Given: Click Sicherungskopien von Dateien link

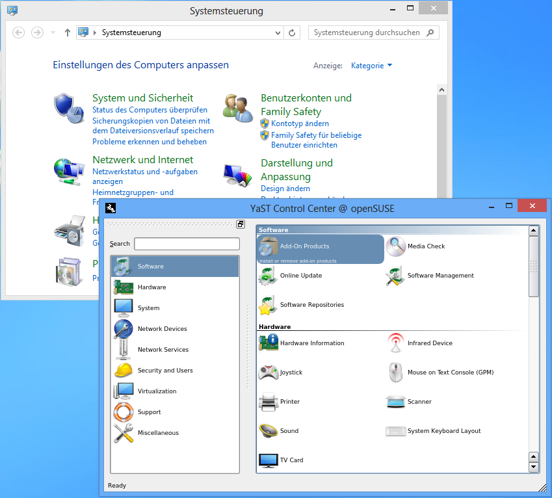Looking at the screenshot, I should [153, 125].
